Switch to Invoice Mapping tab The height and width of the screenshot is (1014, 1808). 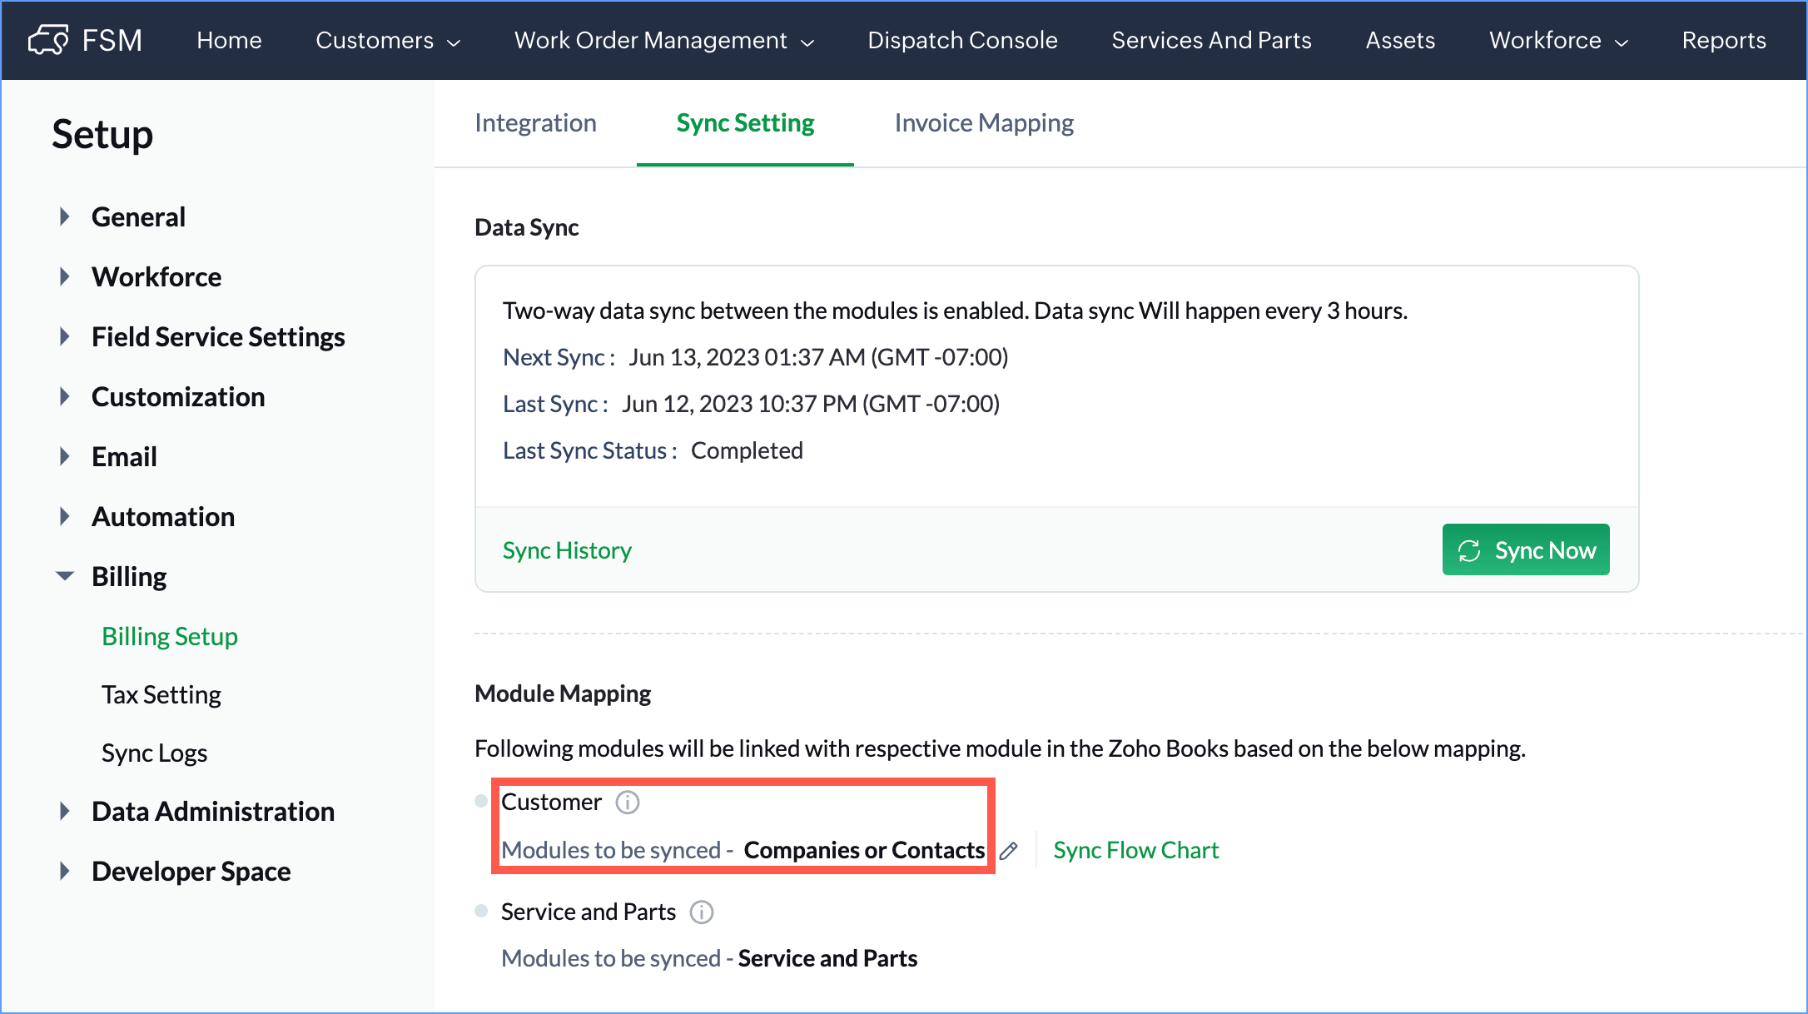(984, 123)
